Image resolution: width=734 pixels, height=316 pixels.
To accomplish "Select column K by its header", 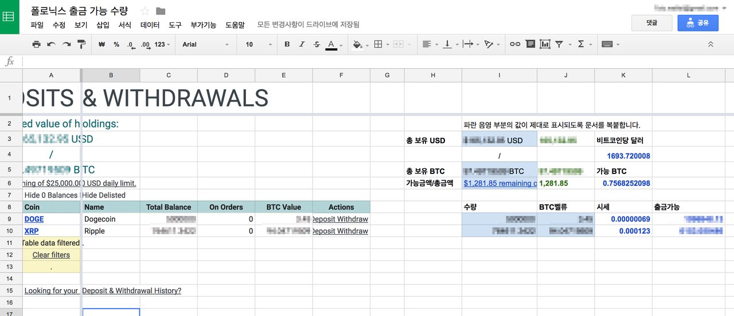I will coord(623,76).
